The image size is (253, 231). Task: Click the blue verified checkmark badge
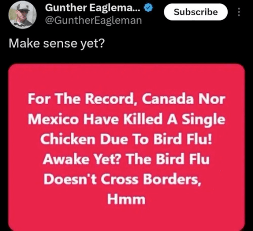(x=148, y=8)
